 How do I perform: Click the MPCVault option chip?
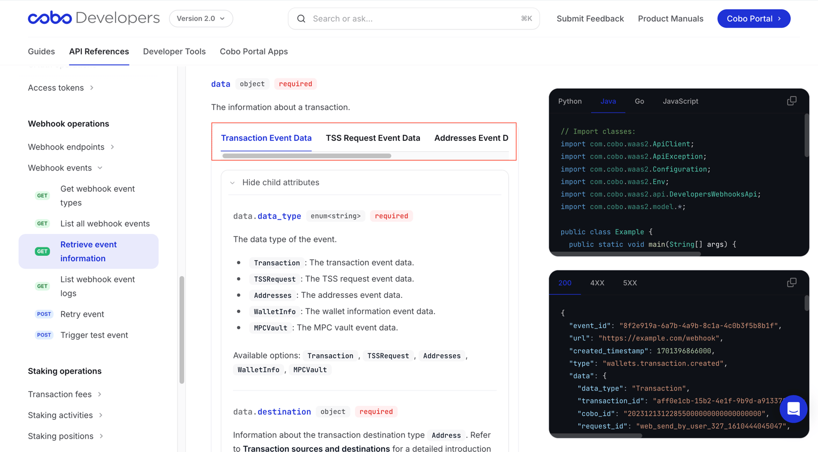click(310, 370)
